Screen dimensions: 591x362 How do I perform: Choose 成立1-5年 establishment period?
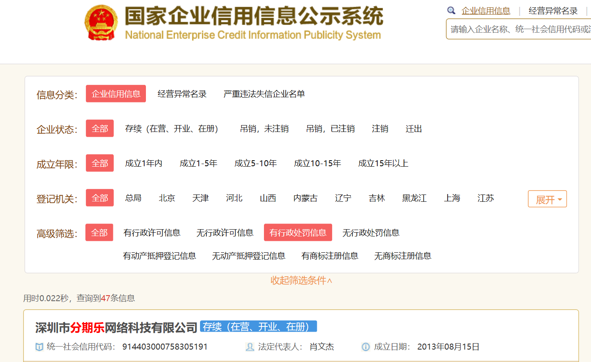pyautogui.click(x=198, y=163)
